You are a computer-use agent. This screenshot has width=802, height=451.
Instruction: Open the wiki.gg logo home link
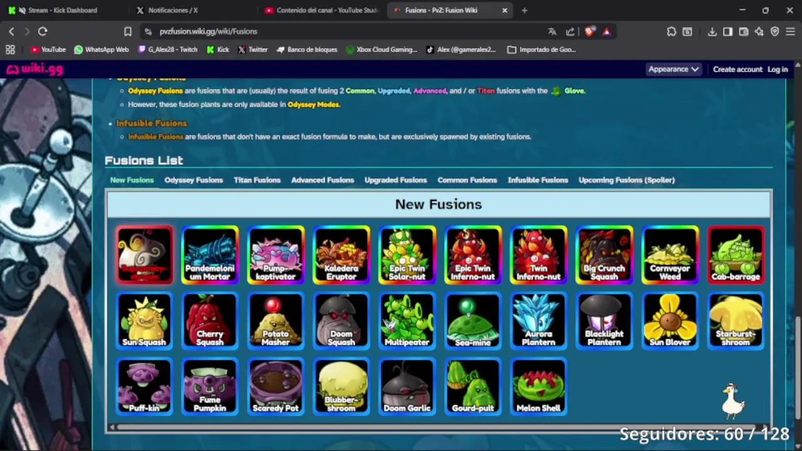click(x=34, y=69)
